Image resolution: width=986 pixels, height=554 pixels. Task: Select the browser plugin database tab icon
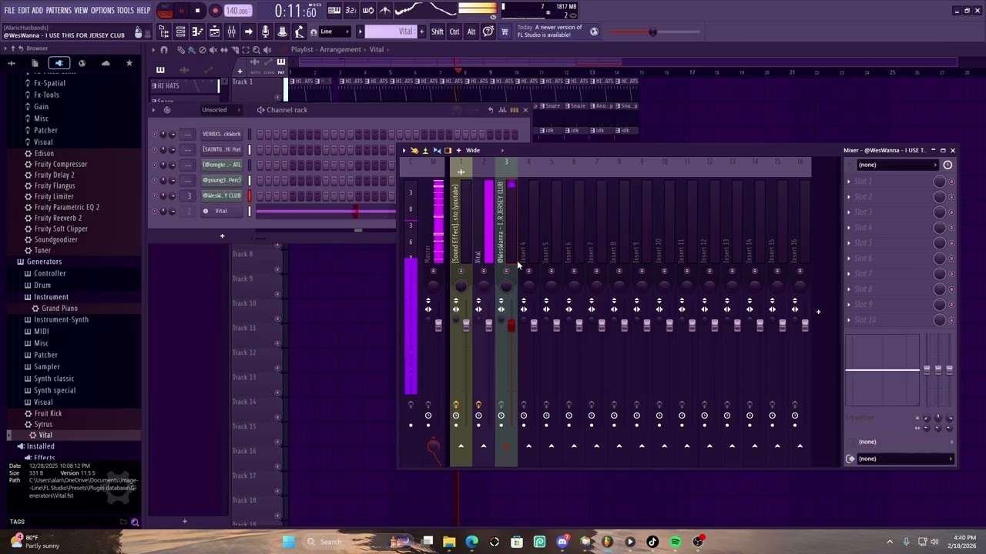[x=59, y=63]
